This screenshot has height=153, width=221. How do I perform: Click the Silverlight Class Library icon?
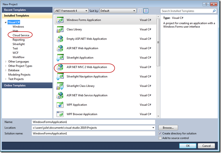pyautogui.click(x=60, y=86)
